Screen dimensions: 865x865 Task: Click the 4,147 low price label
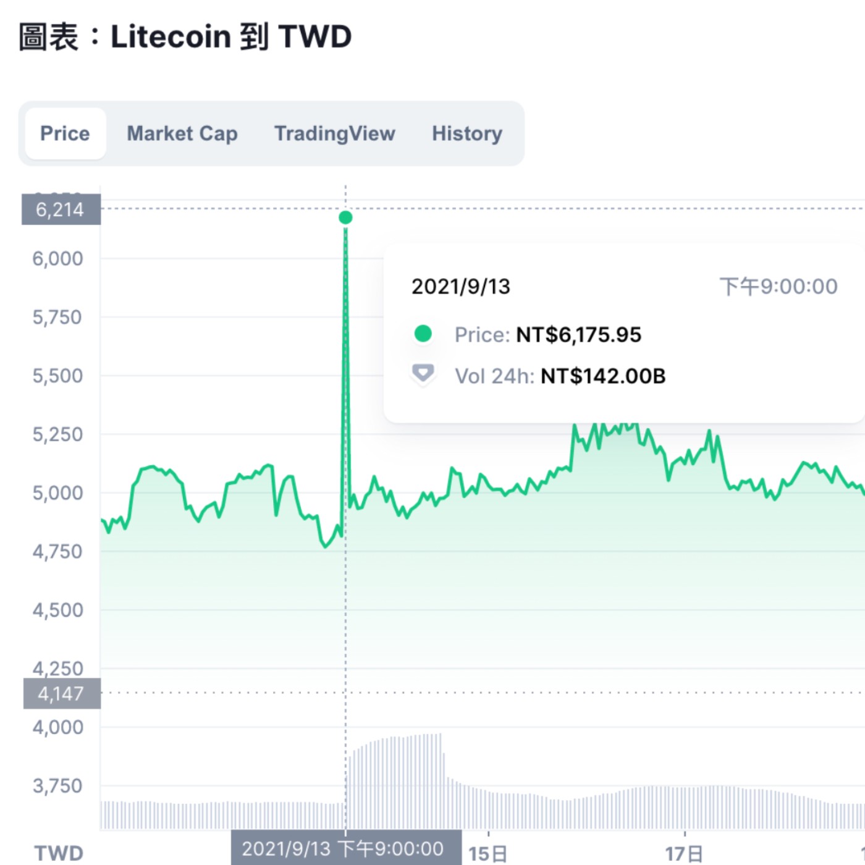(61, 693)
